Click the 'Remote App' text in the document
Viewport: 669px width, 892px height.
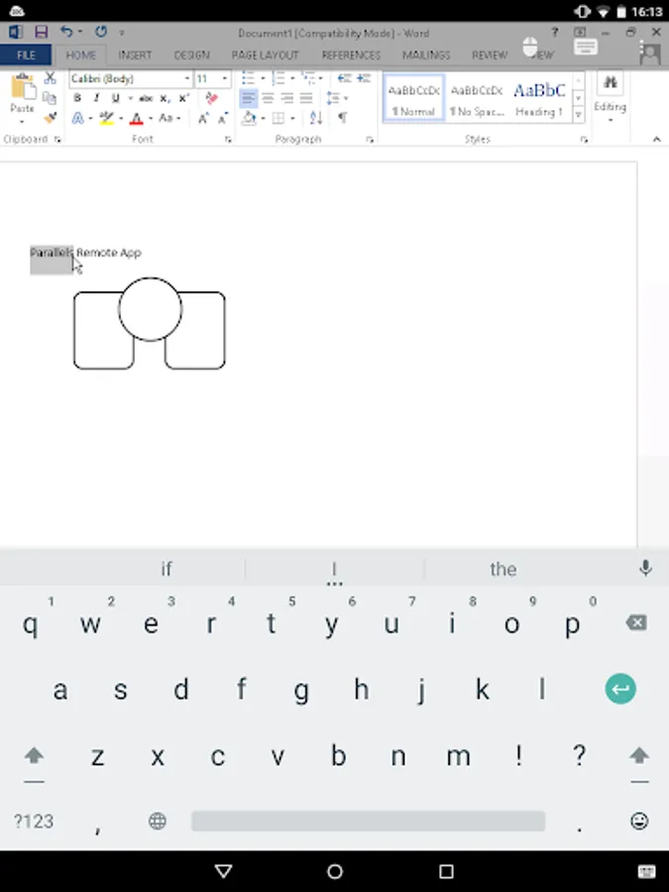(x=109, y=253)
